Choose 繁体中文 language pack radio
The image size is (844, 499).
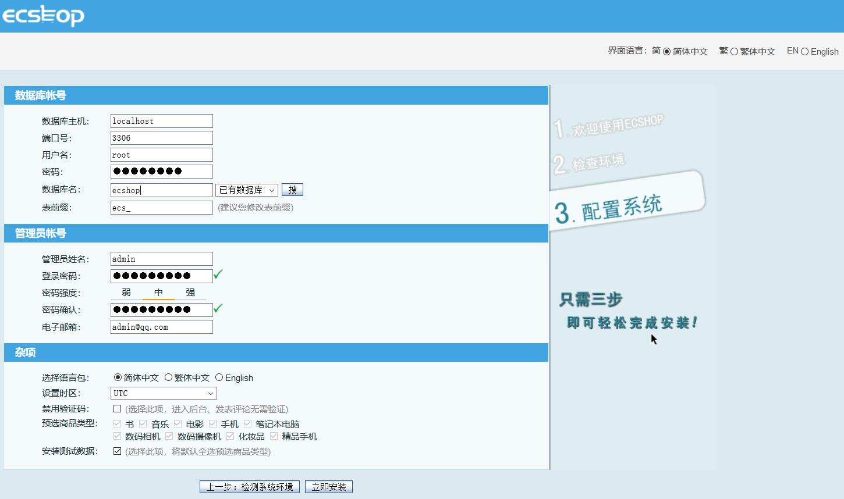[168, 377]
